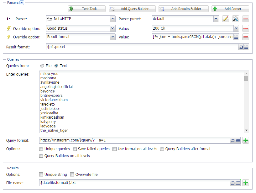Enable Use format on all levels
The width and height of the screenshot is (256, 193).
click(115, 149)
